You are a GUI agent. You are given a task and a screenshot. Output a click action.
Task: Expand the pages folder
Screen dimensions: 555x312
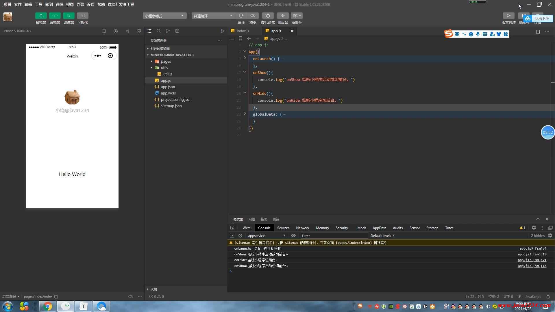click(186, 61)
